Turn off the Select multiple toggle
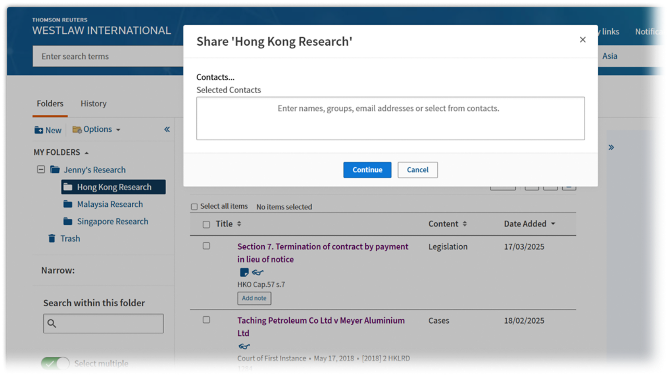 55,364
